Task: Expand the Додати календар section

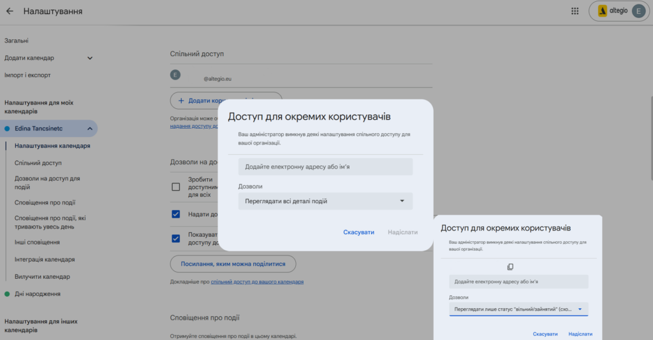Action: tap(89, 58)
